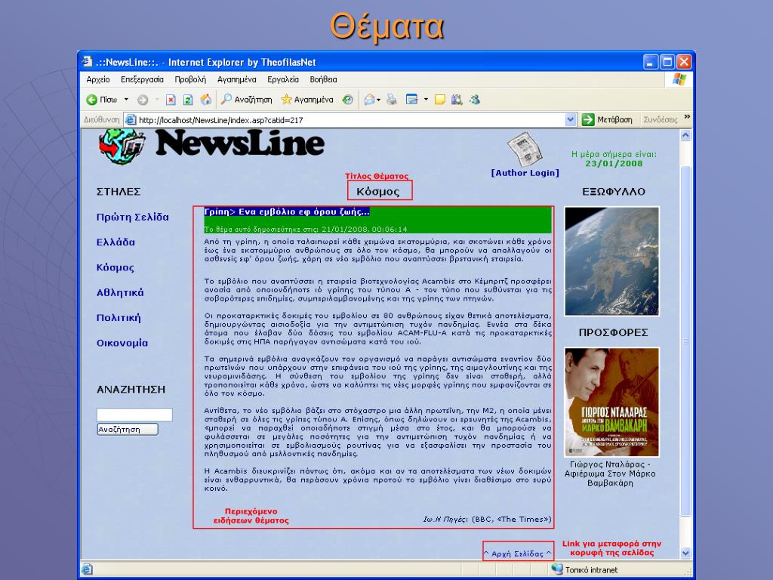Open the back history dropdown arrow
The height and width of the screenshot is (580, 773).
click(x=126, y=100)
